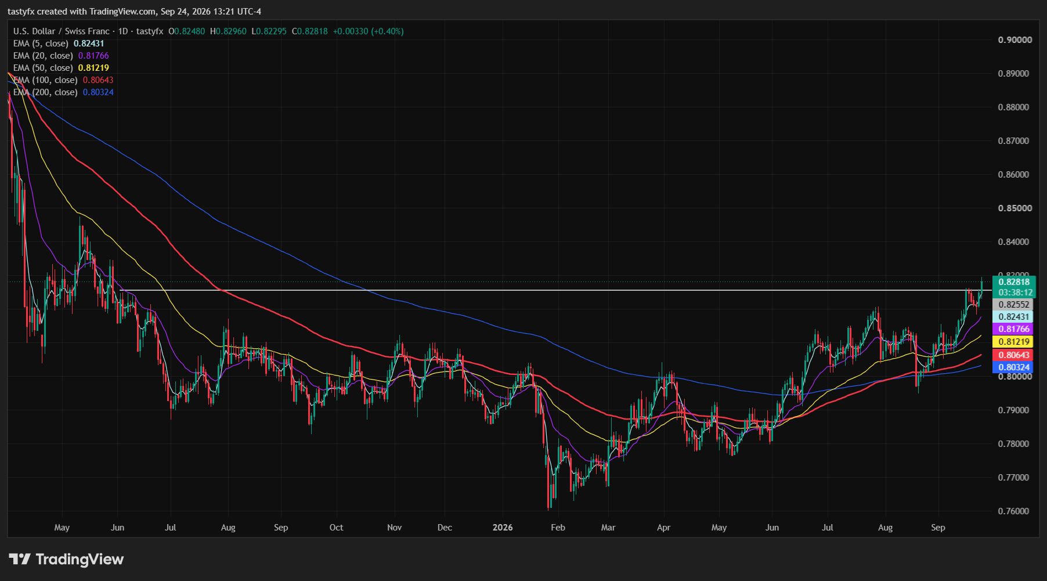Click the Oct label on time axis

[336, 528]
